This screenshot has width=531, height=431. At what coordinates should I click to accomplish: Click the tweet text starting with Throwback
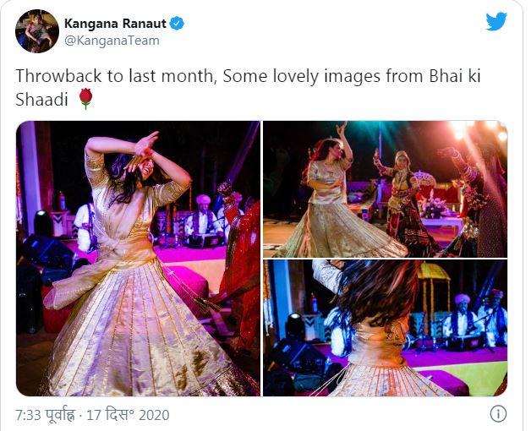(248, 87)
